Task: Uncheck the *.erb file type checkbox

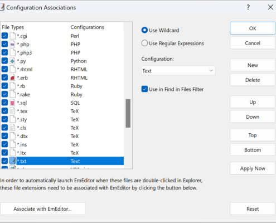Action: (4, 77)
